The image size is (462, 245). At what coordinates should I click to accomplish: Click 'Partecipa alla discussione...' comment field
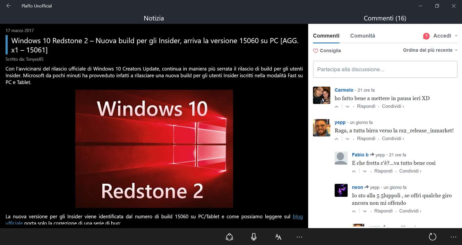385,69
